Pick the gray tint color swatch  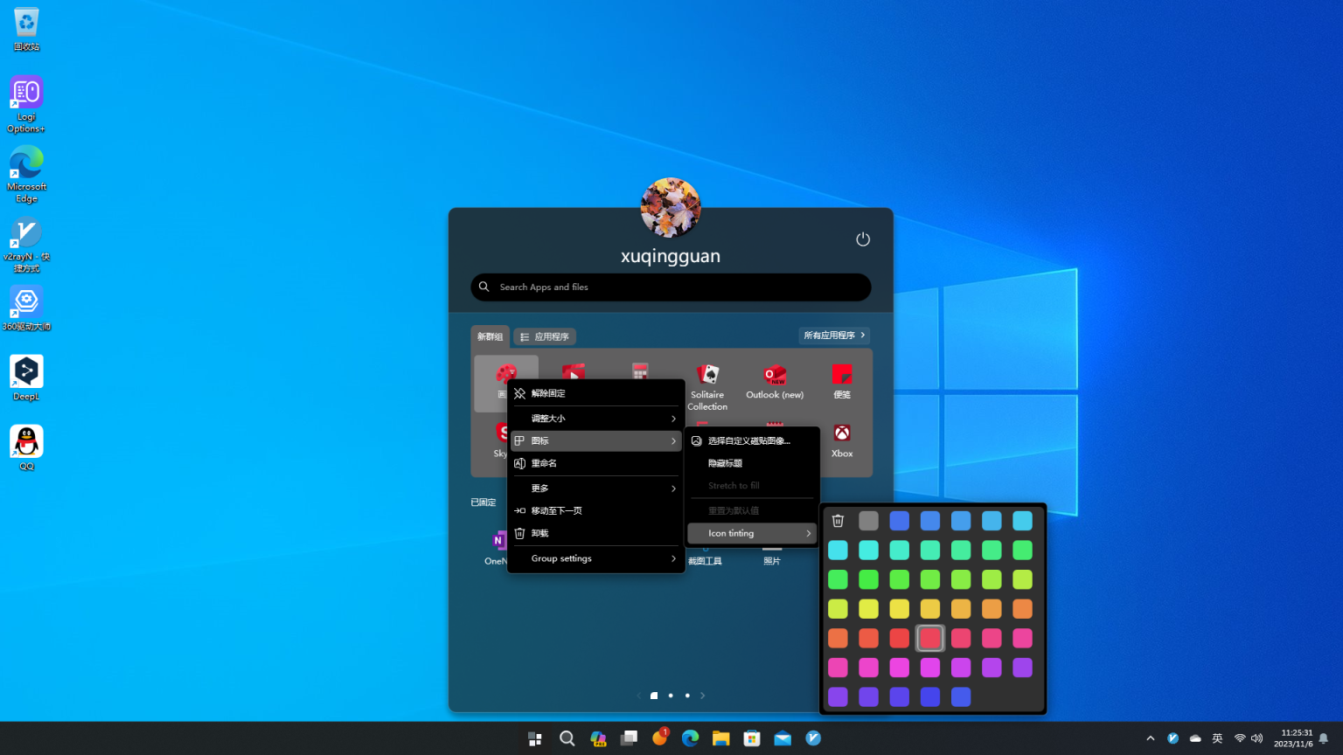coord(868,521)
